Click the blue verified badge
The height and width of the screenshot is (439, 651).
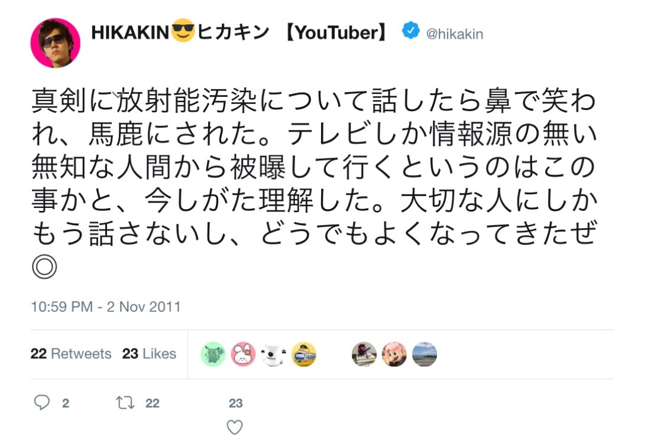pos(411,31)
